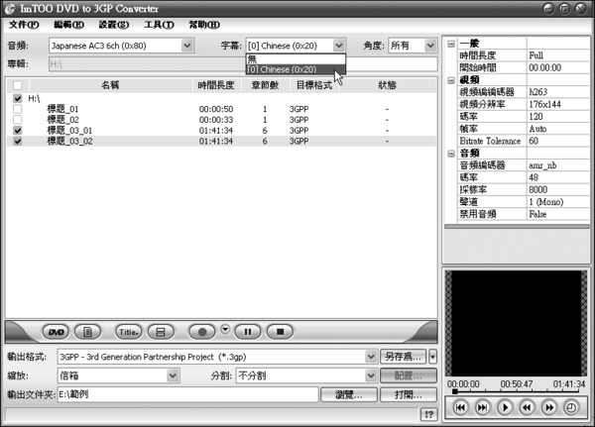Uncheck the 標題_03_01 checkbox

pyautogui.click(x=18, y=131)
